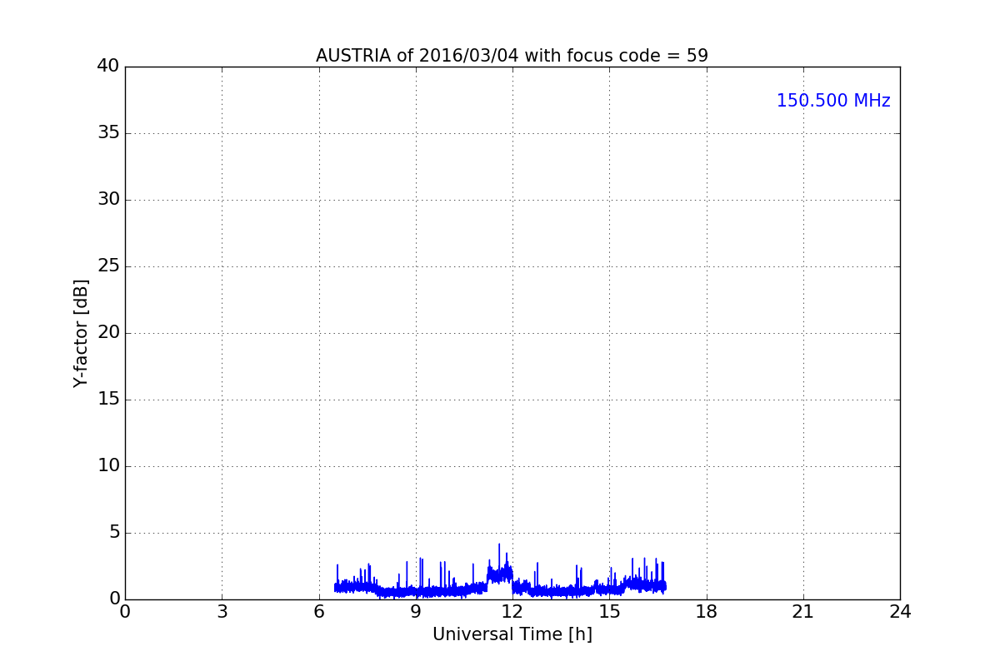The height and width of the screenshot is (666, 1000).
Task: Click the y-axis tick label '15'
Action: 108,399
